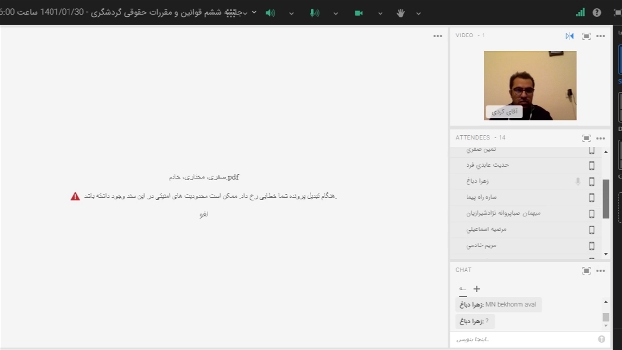Click the لغو cancel link

point(204,214)
